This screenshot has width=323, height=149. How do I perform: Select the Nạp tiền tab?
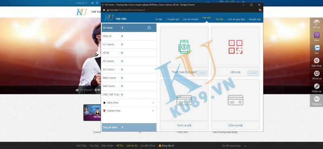click(207, 18)
